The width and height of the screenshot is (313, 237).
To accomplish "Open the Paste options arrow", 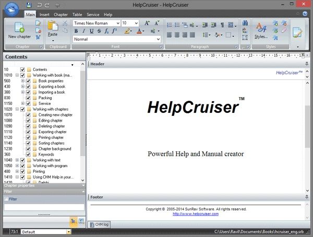I will click(53, 41).
